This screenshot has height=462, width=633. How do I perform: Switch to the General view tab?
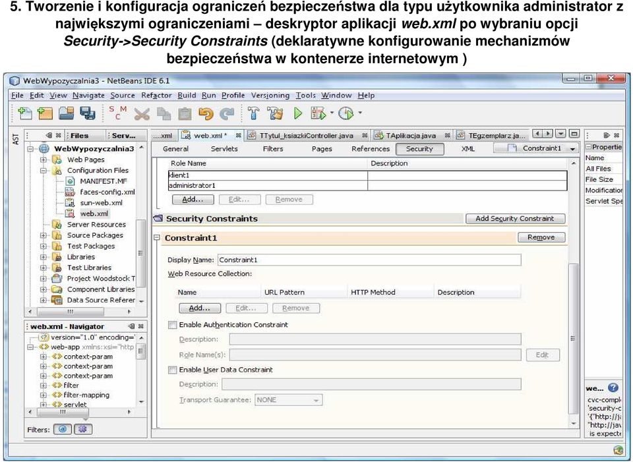click(x=175, y=149)
